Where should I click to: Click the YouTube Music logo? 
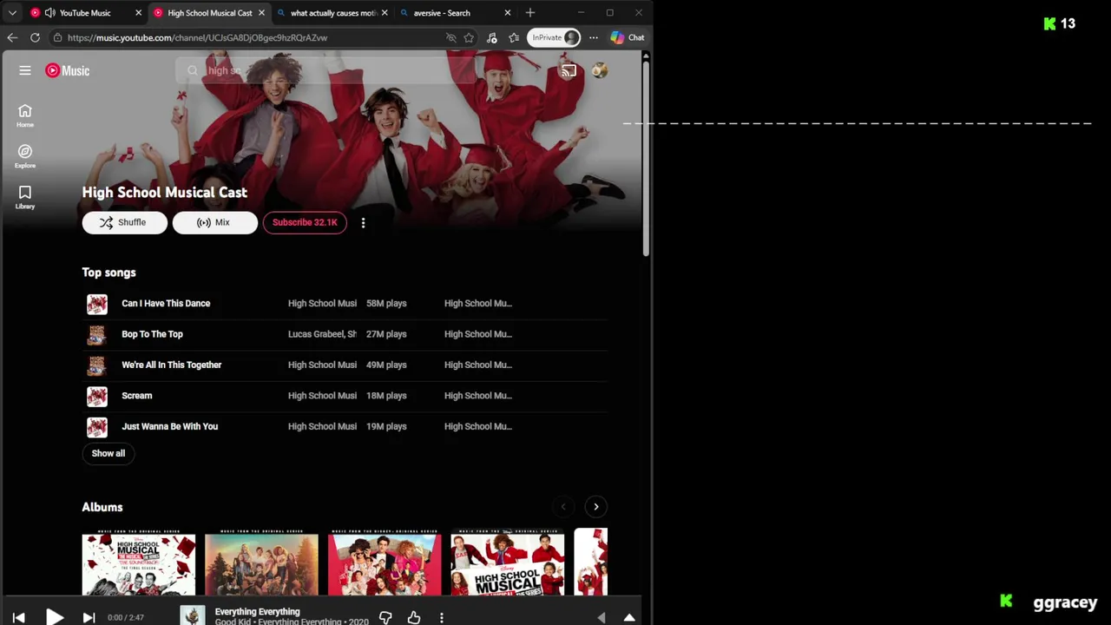68,70
